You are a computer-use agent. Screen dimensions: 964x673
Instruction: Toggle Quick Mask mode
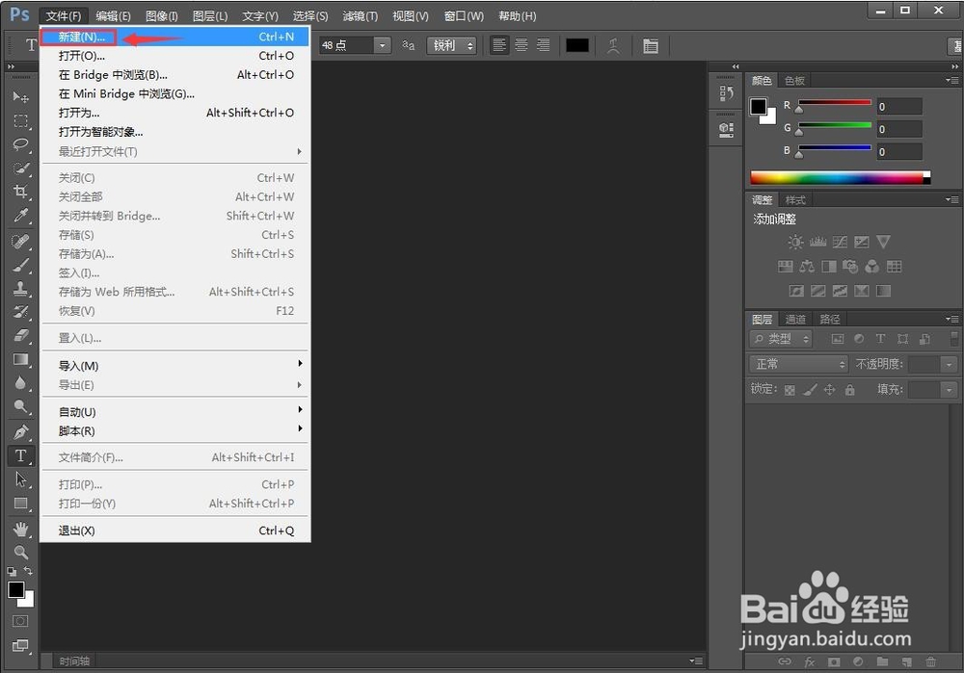click(20, 621)
